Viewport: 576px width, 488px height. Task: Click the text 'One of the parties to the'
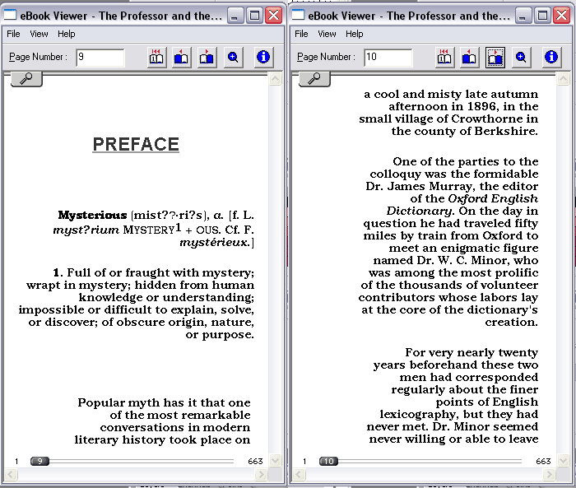[x=466, y=161]
